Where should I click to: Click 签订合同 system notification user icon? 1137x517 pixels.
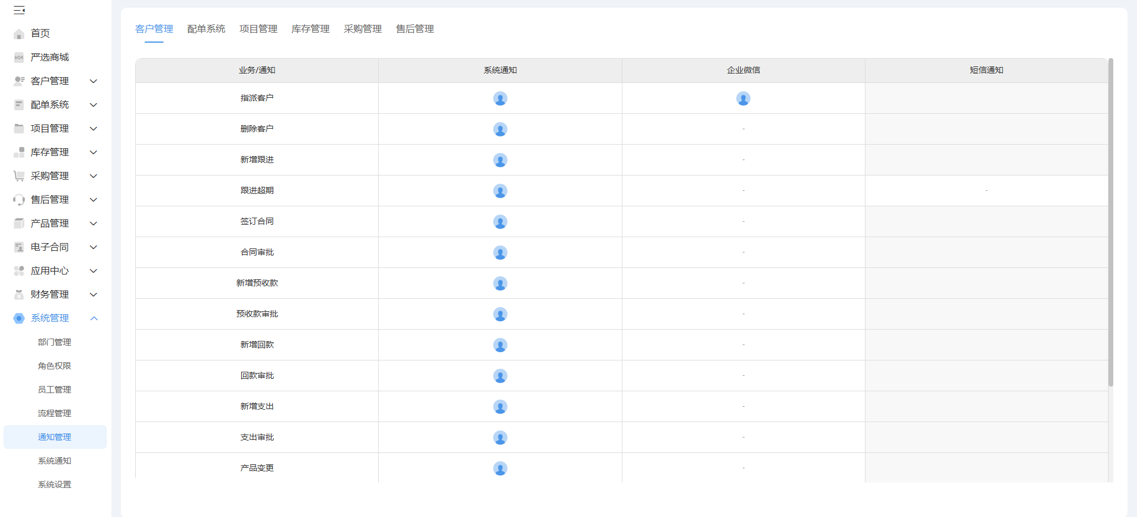pyautogui.click(x=500, y=222)
